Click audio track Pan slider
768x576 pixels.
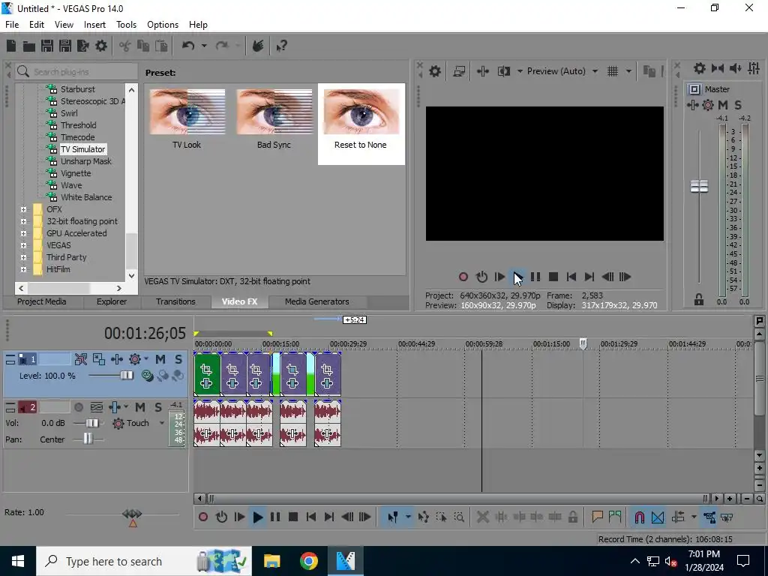click(87, 439)
